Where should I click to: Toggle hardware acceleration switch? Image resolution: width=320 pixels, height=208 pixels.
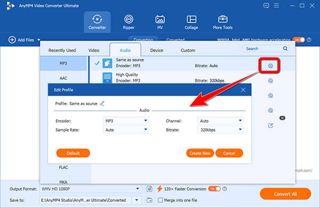click(x=299, y=40)
